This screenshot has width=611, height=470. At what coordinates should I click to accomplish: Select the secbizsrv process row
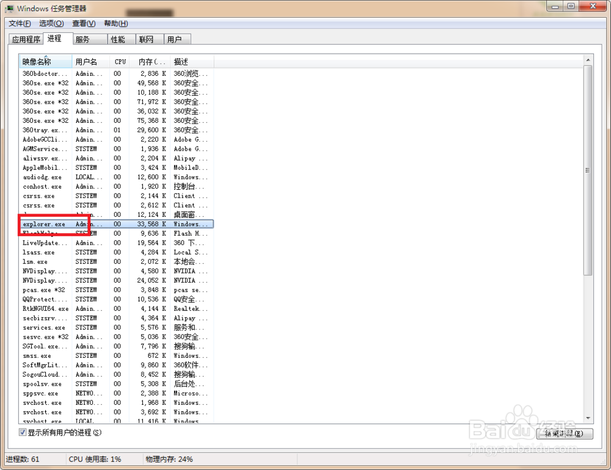pyautogui.click(x=116, y=318)
